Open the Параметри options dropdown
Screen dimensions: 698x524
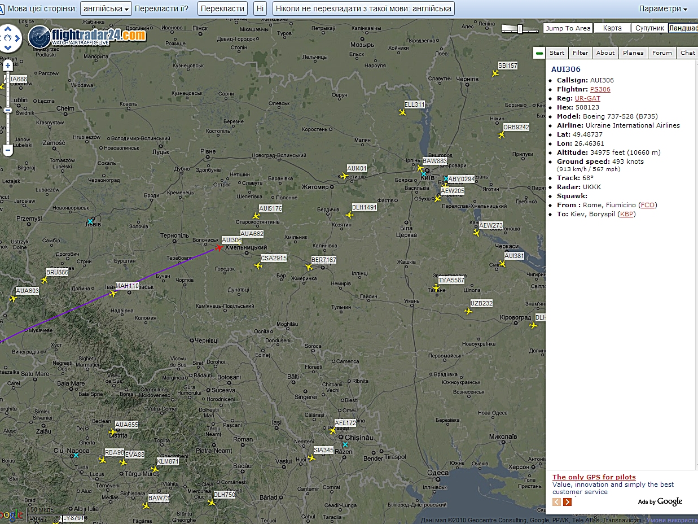663,8
